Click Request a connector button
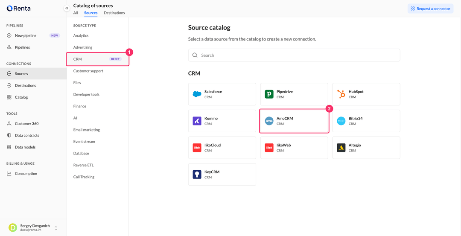 coord(430,9)
